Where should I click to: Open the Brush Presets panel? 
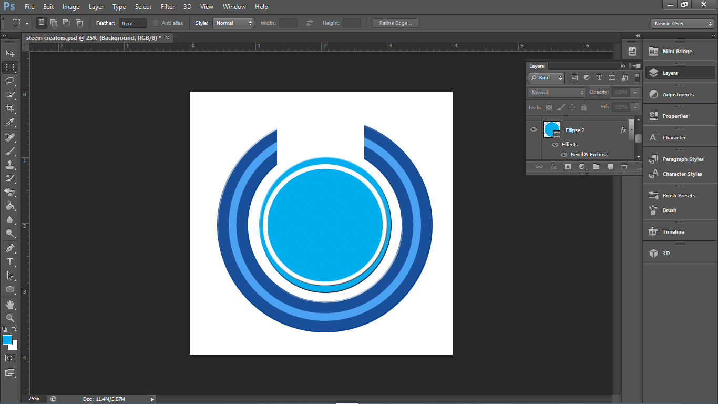(680, 196)
